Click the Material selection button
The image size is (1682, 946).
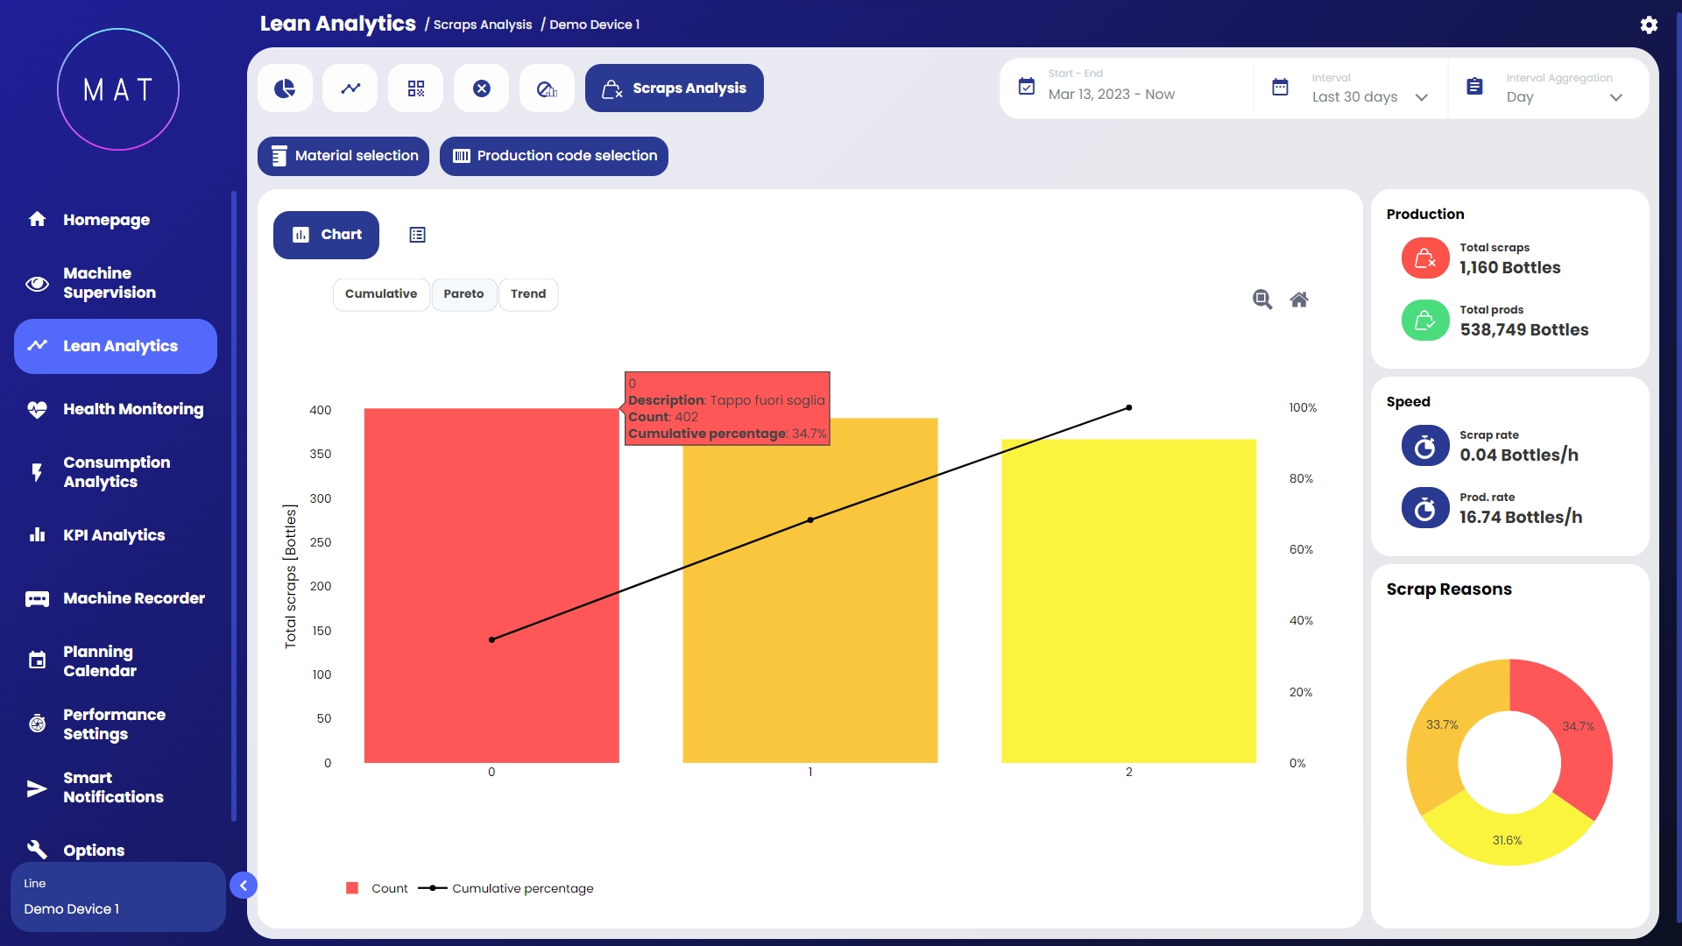(343, 156)
